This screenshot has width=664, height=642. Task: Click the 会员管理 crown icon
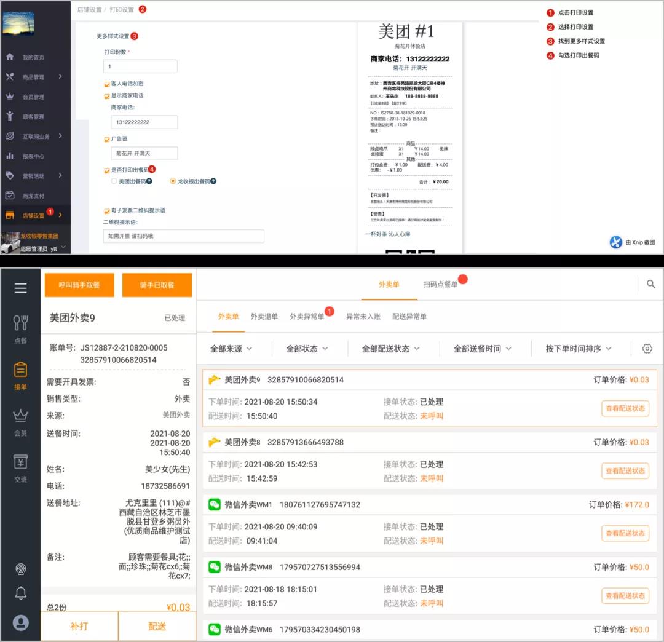point(10,97)
